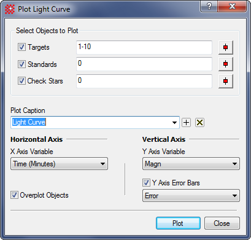Disable the Check Stars checkbox

pyautogui.click(x=21, y=81)
